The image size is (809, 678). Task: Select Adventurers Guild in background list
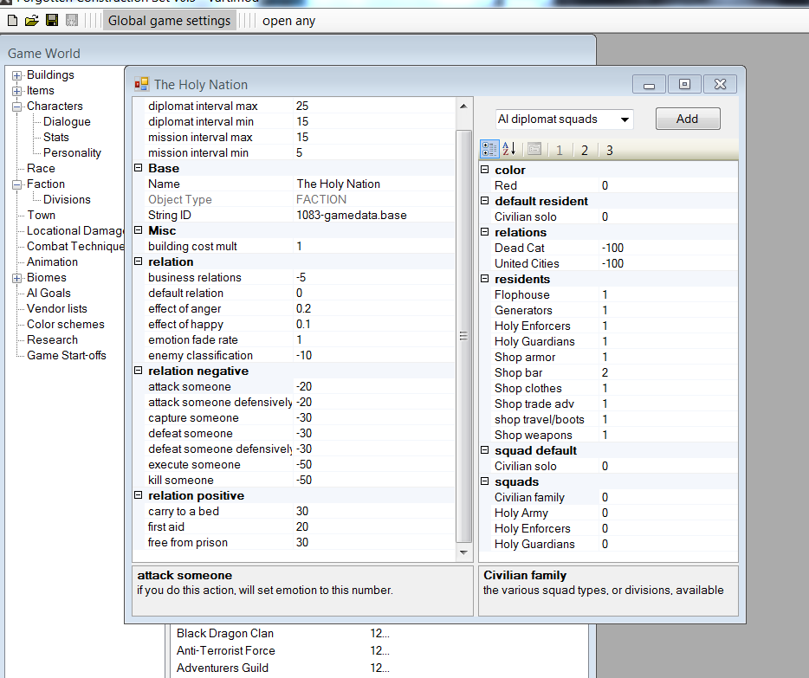click(223, 668)
